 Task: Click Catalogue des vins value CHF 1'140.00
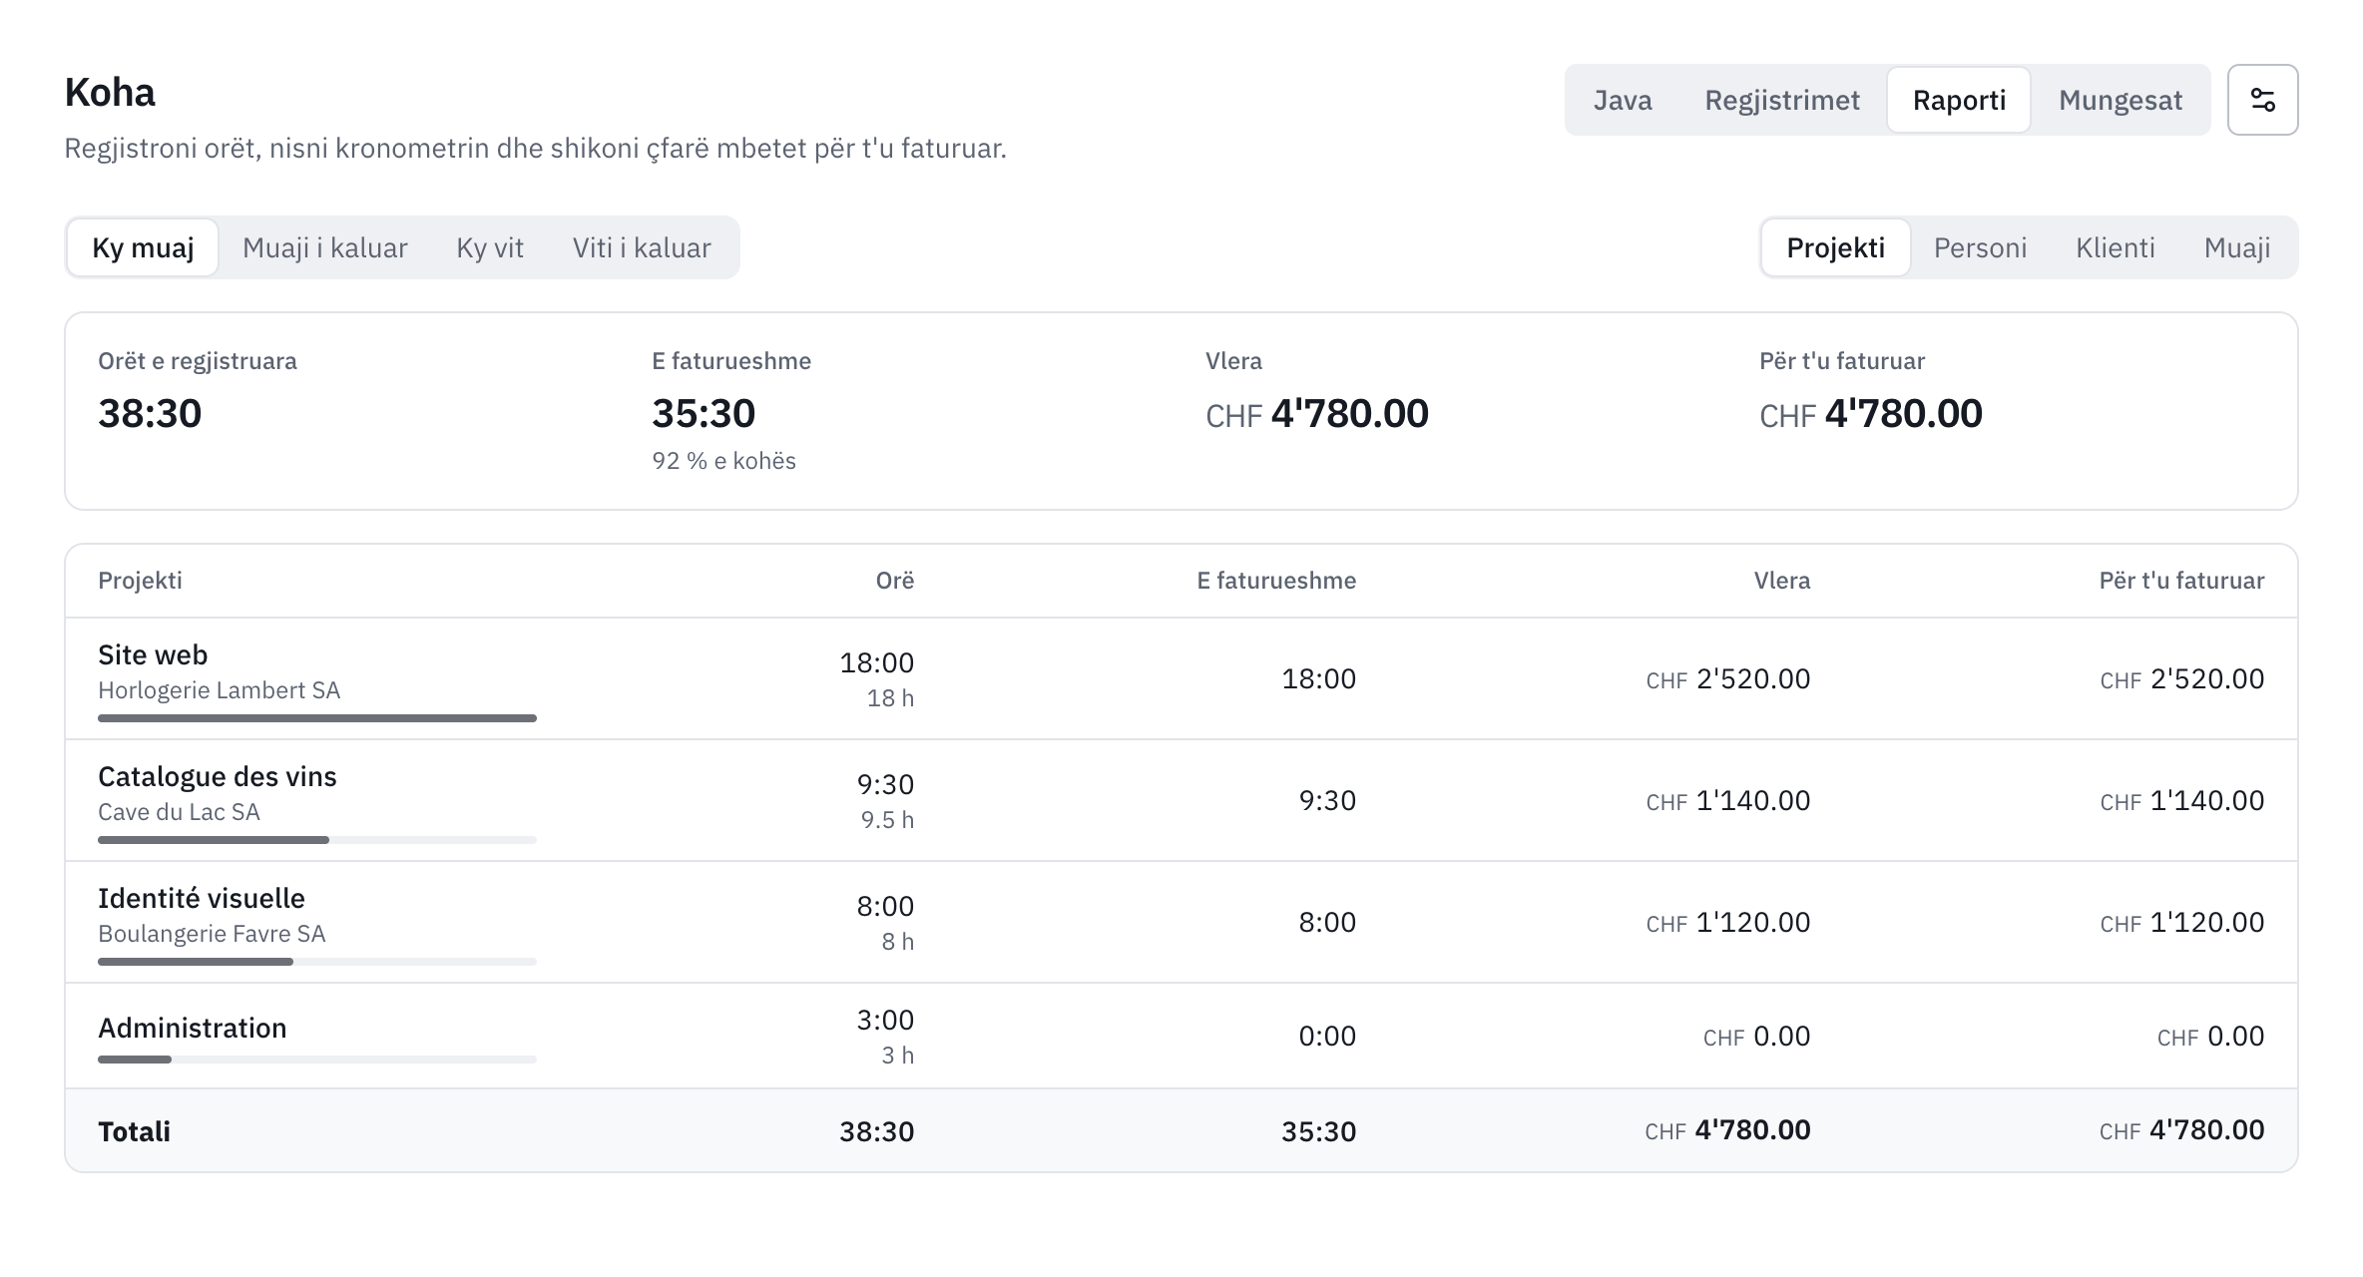click(1727, 801)
